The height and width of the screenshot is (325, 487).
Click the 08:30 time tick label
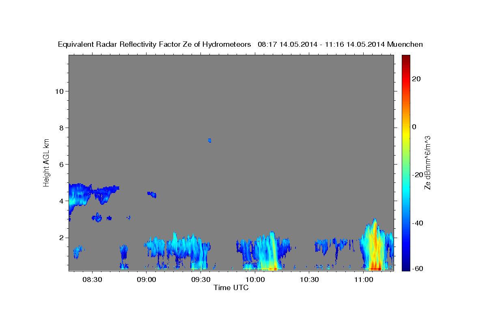tap(92, 280)
